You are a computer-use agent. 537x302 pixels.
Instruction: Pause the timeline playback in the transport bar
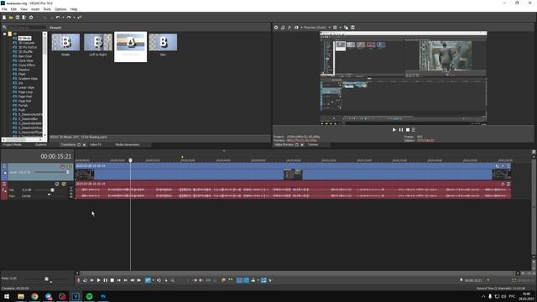[x=106, y=280]
